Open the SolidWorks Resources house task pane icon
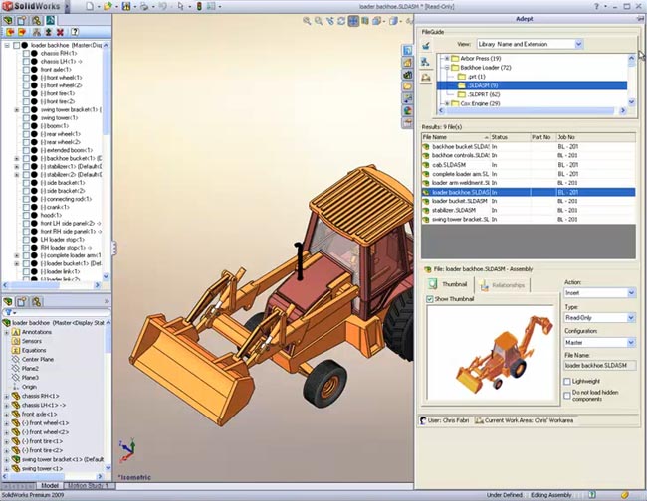Screen dimensions: 647x501 click(408, 63)
